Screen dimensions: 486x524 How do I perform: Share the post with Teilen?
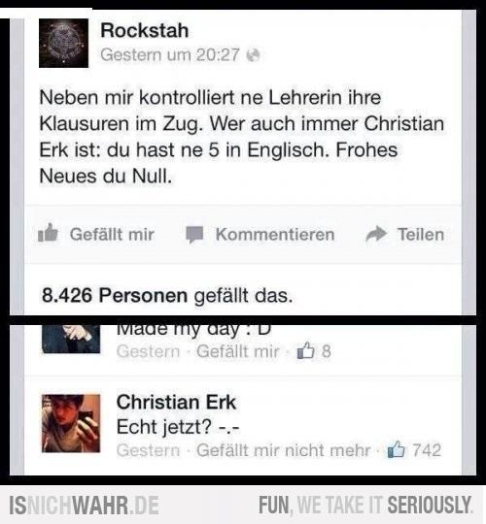pos(421,234)
